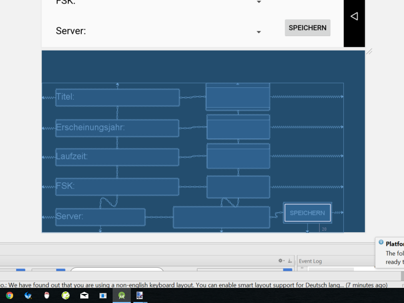Viewport: 404px width, 303px height.
Task: Click the hide tool window icon
Action: pos(290,261)
